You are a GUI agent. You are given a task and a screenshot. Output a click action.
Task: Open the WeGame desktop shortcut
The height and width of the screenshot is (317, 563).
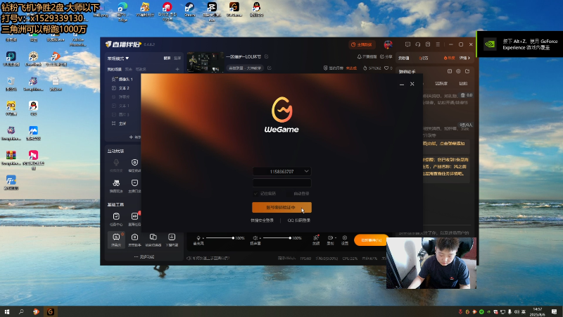coord(234,10)
